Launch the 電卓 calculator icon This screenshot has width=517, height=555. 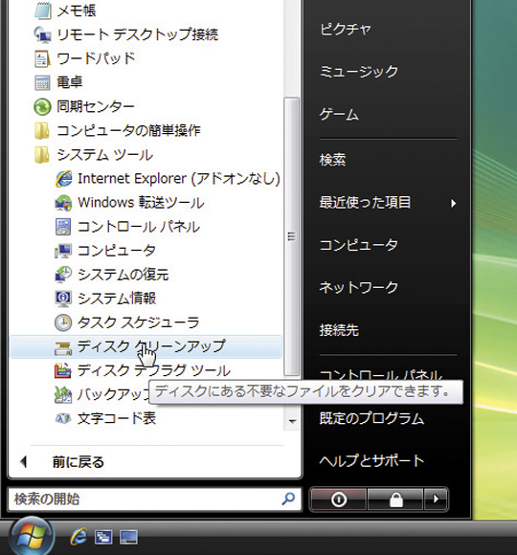tap(42, 82)
